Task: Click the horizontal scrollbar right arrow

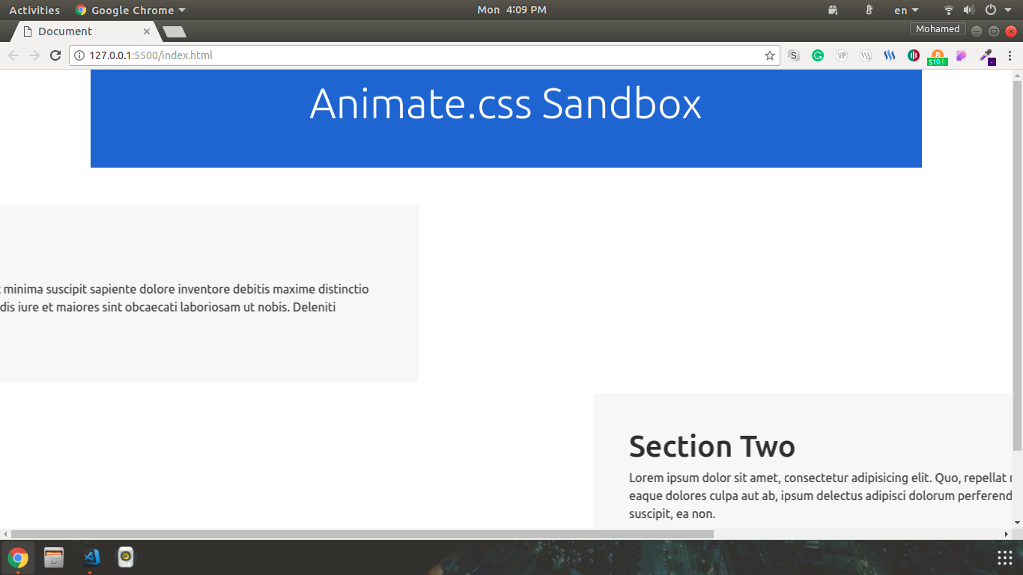Action: coord(1007,534)
